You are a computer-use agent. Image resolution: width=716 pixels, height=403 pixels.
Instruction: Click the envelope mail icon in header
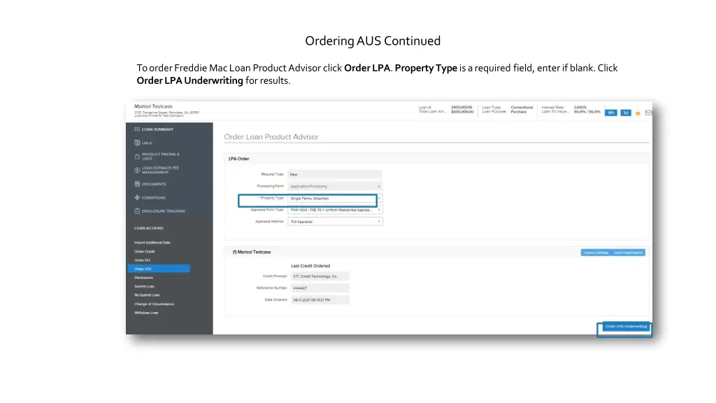click(648, 113)
